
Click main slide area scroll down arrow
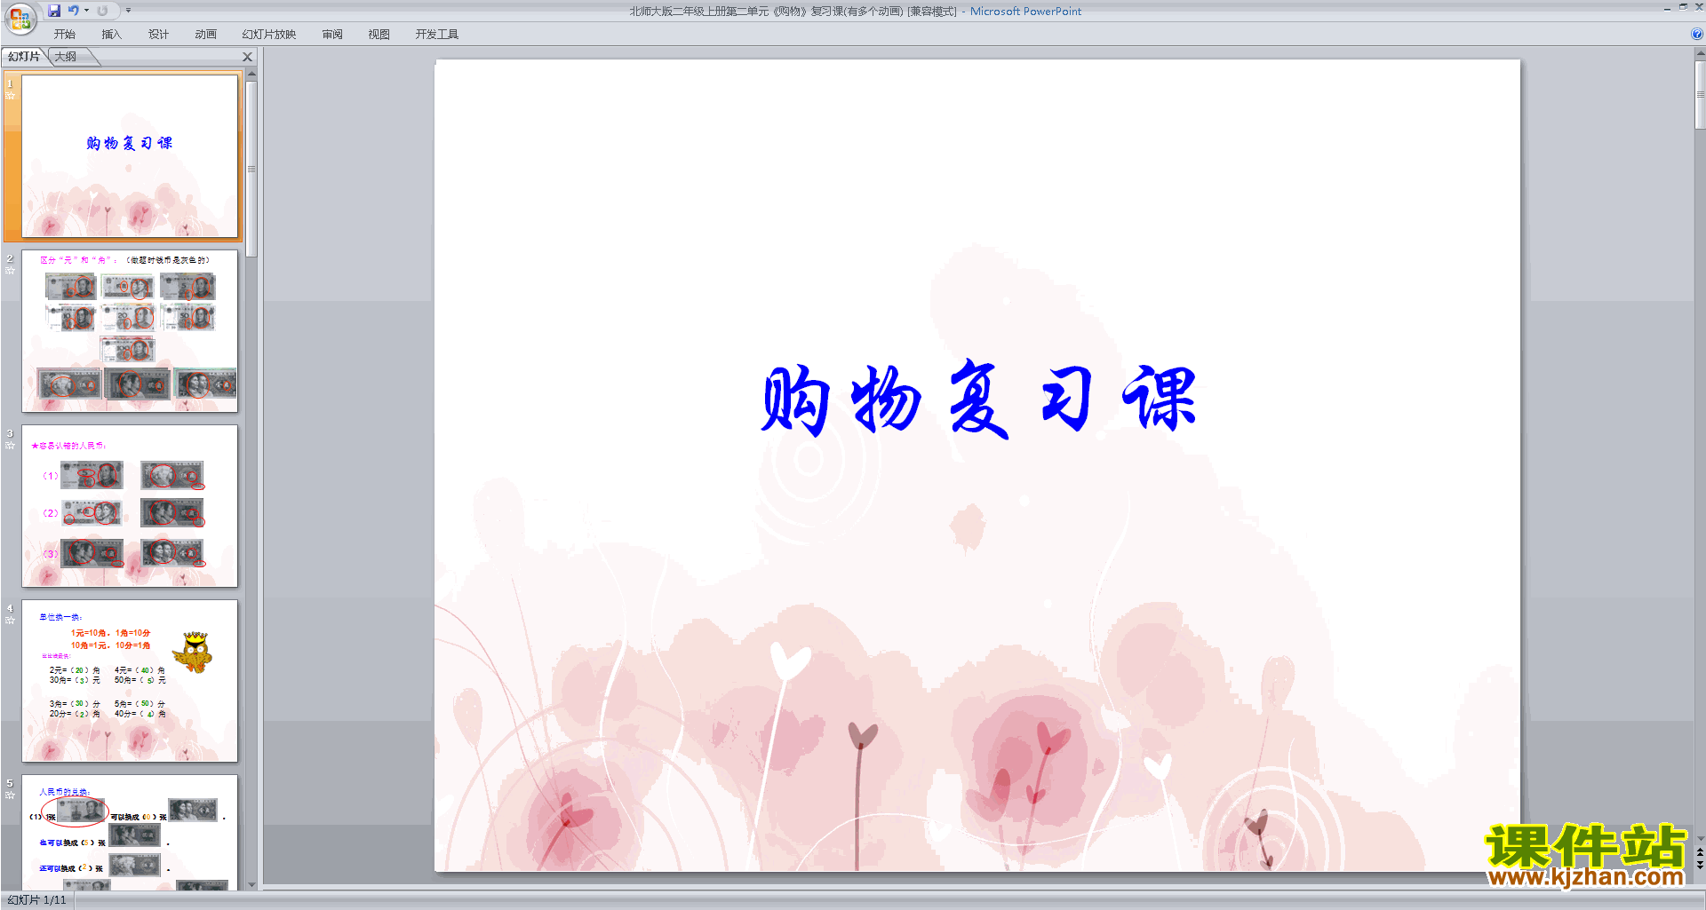(x=1700, y=838)
